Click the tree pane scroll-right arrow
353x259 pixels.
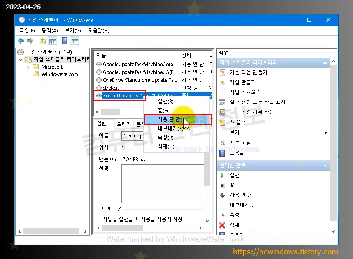(85, 231)
